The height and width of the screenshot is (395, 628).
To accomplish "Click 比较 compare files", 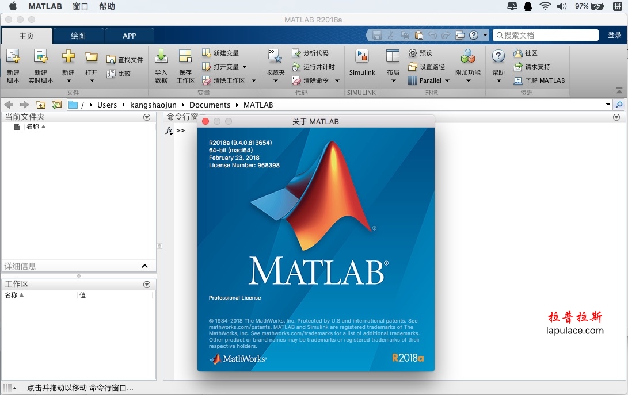I will 119,74.
